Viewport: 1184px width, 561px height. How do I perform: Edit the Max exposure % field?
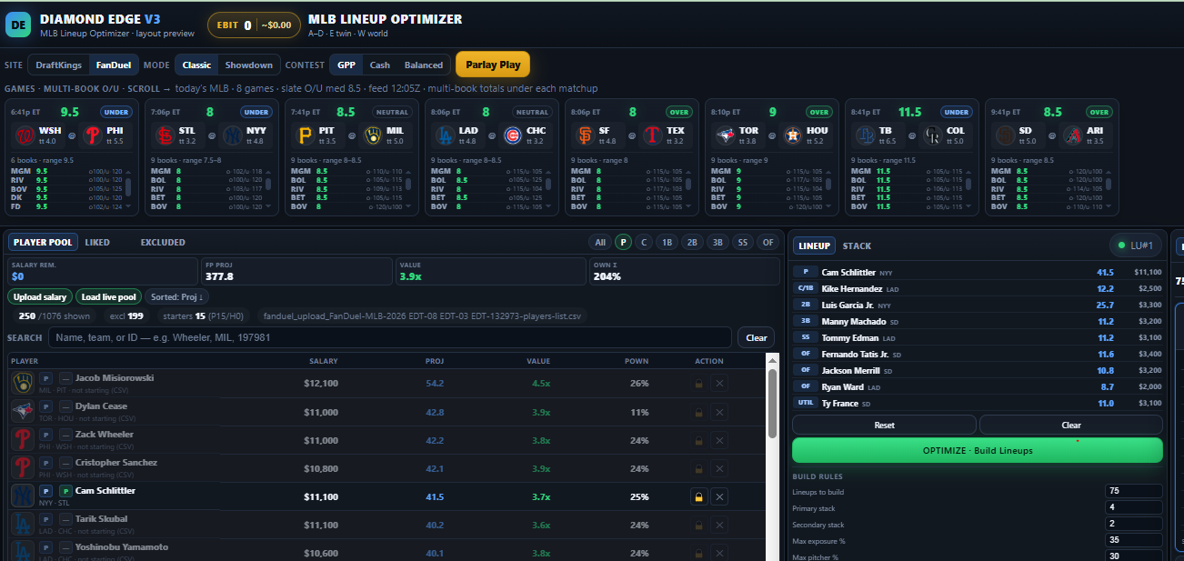[1134, 540]
